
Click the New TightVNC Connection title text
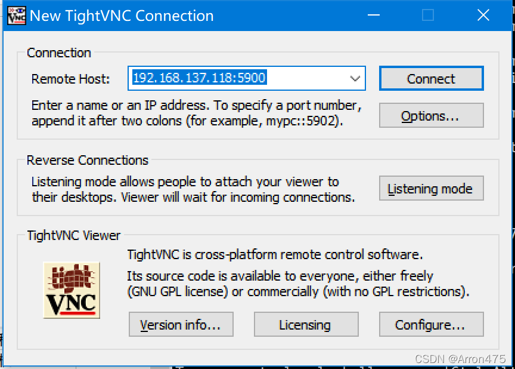(122, 16)
